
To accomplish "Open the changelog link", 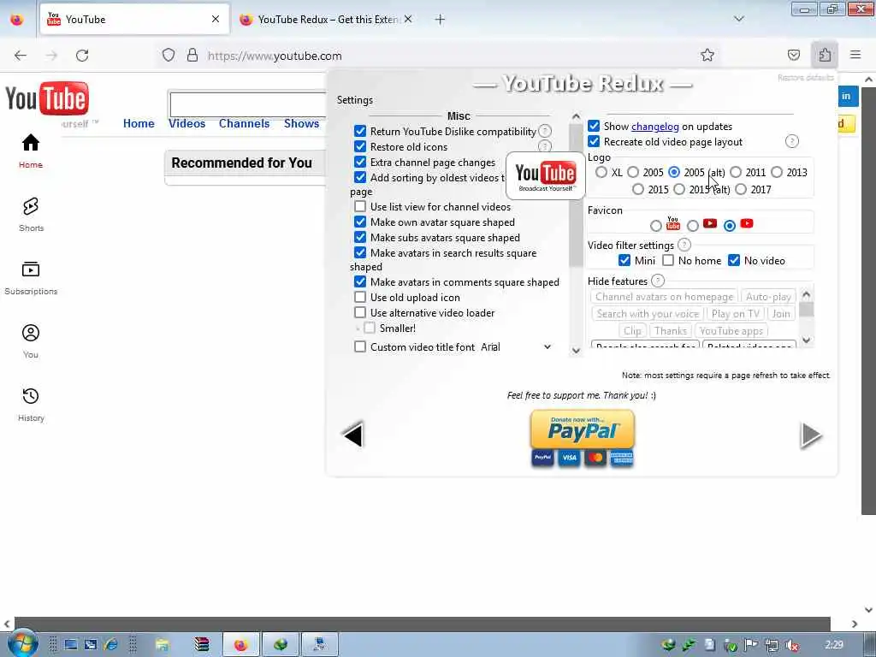I will (x=654, y=127).
